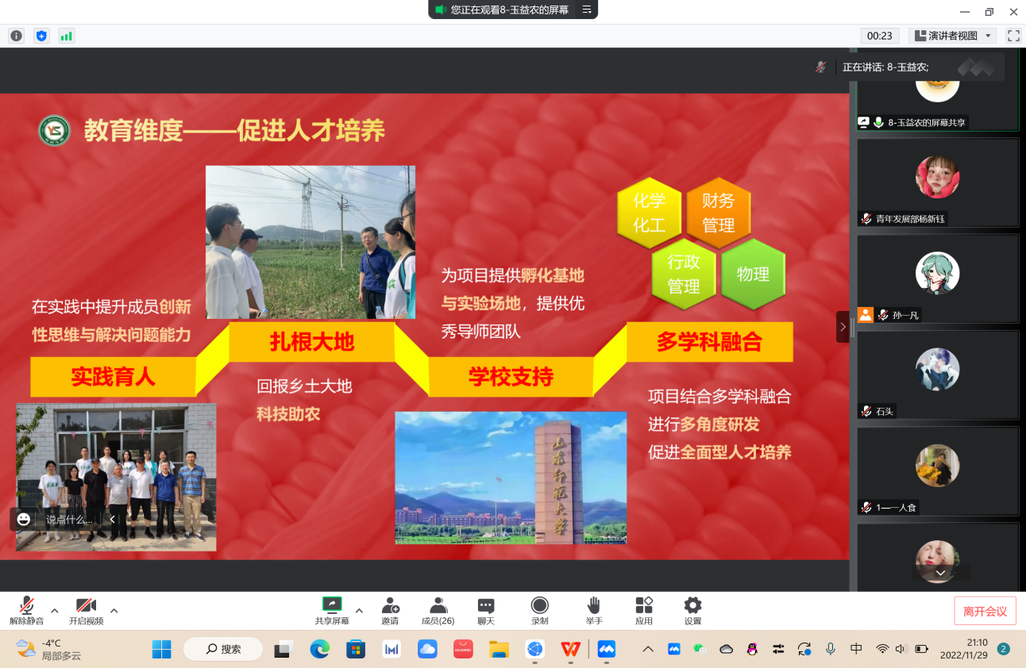
Task: Open the sharing banner menu icon
Action: pos(587,10)
